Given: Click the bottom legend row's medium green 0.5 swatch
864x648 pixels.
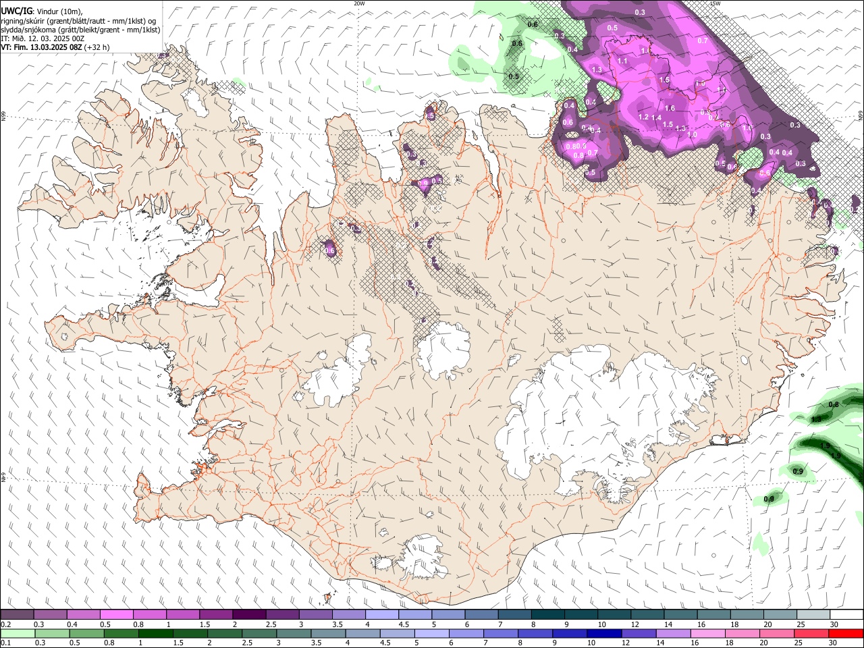Looking at the screenshot, I should click(x=86, y=633).
